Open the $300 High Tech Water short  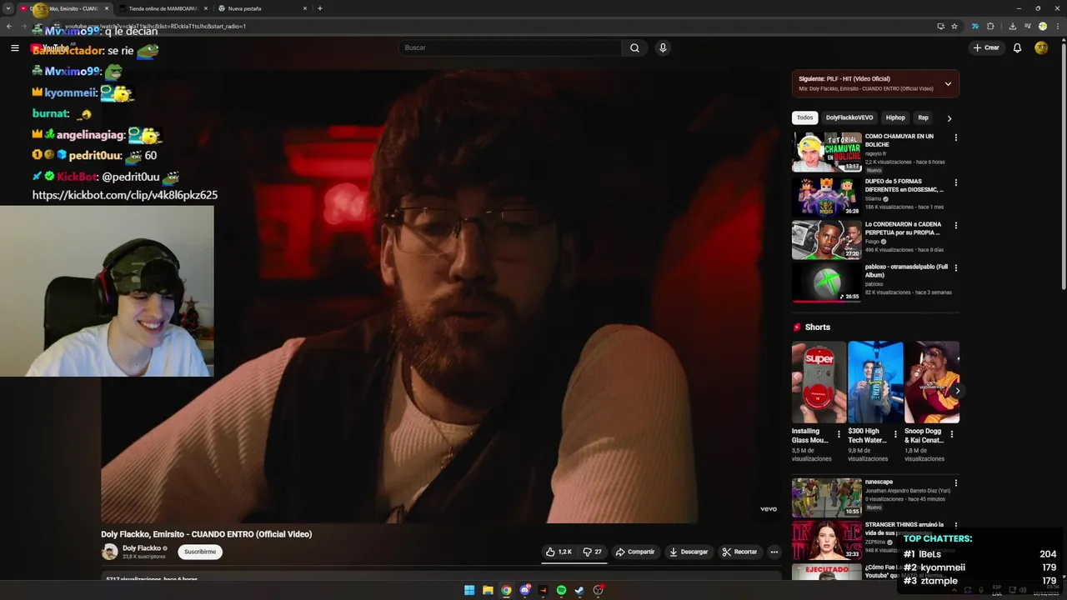[875, 382]
